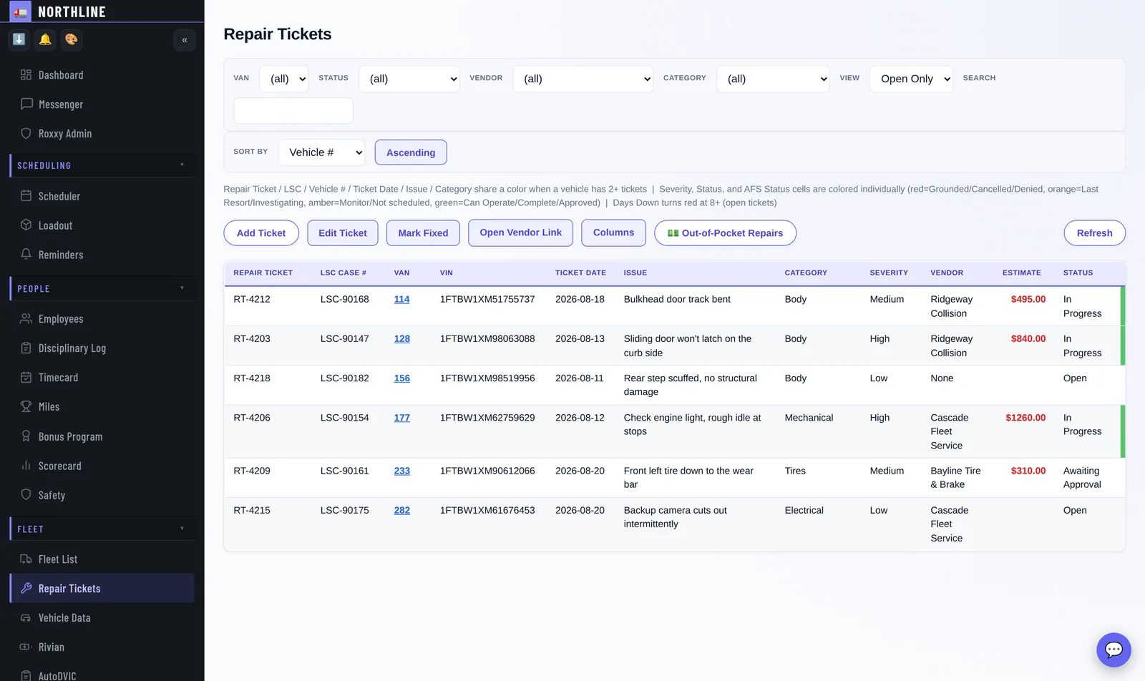Click the Add Ticket button
The image size is (1145, 681).
tap(261, 233)
